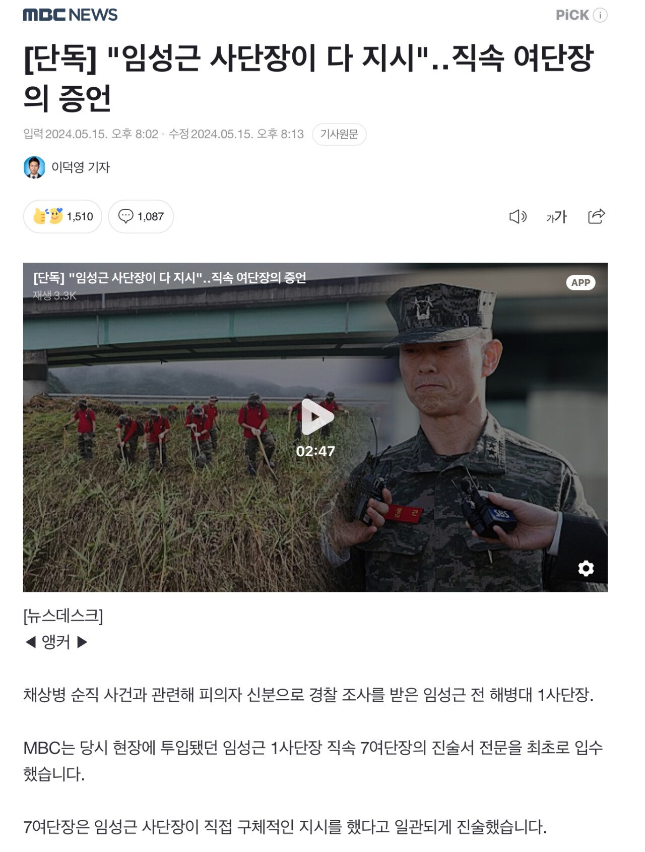
Task: View the 1,087 comments
Action: 141,216
